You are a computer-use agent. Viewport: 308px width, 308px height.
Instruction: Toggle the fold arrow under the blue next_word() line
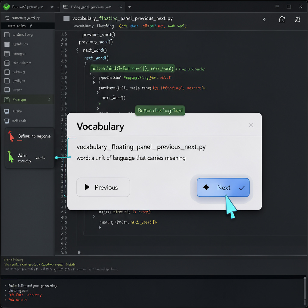coord(85,63)
